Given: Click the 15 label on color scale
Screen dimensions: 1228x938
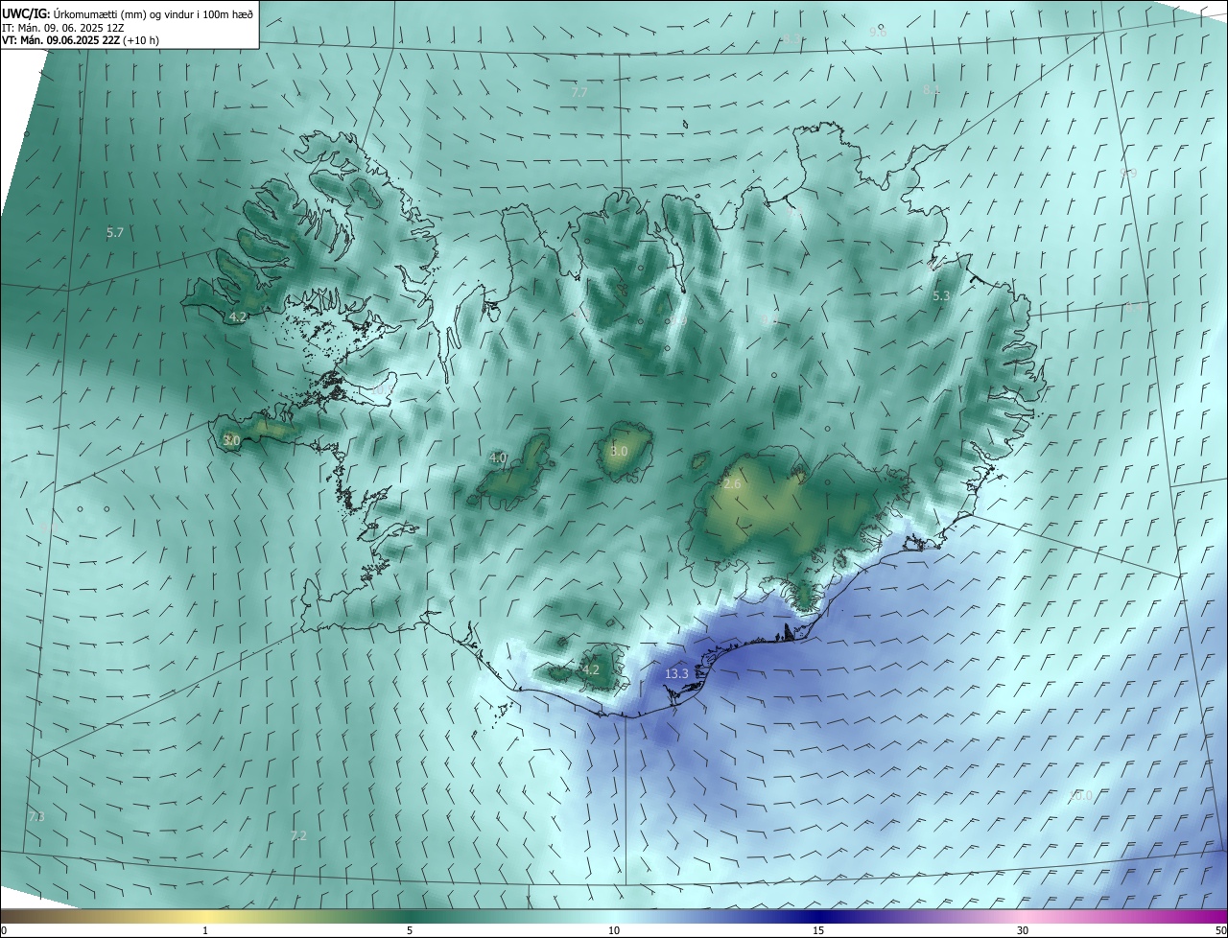Looking at the screenshot, I should pos(818,930).
